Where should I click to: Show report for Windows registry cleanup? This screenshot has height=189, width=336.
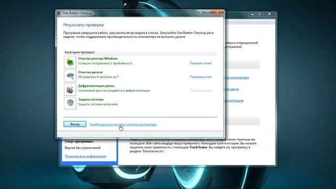pyautogui.click(x=201, y=63)
